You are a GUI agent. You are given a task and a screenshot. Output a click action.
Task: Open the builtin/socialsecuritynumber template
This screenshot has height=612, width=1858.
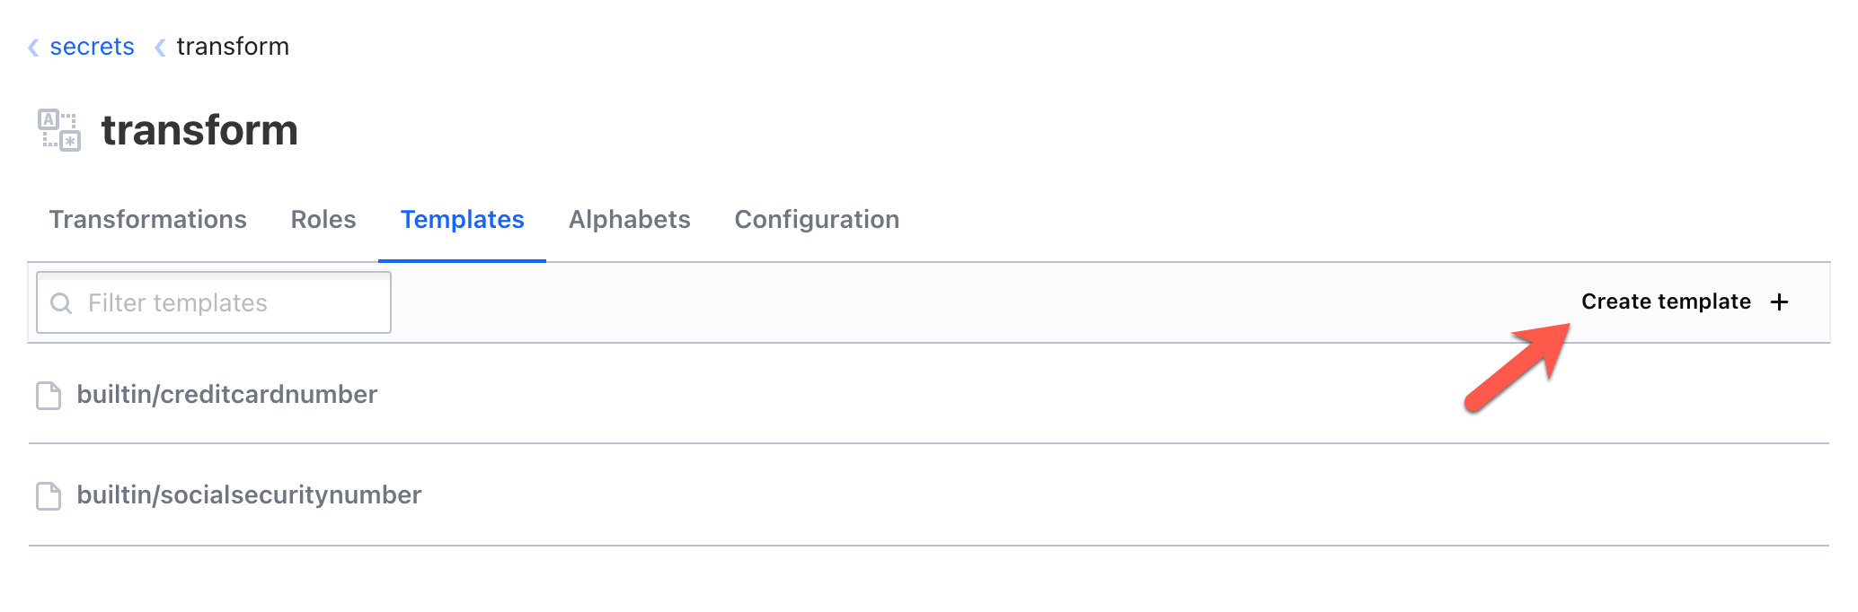tap(249, 495)
